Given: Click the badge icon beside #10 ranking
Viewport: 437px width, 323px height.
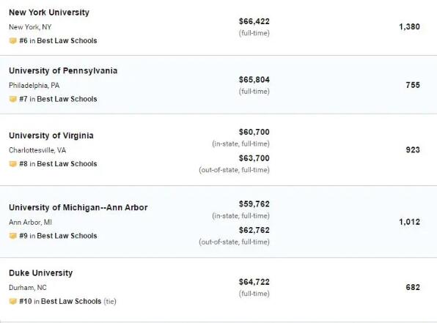Looking at the screenshot, I should (x=12, y=301).
